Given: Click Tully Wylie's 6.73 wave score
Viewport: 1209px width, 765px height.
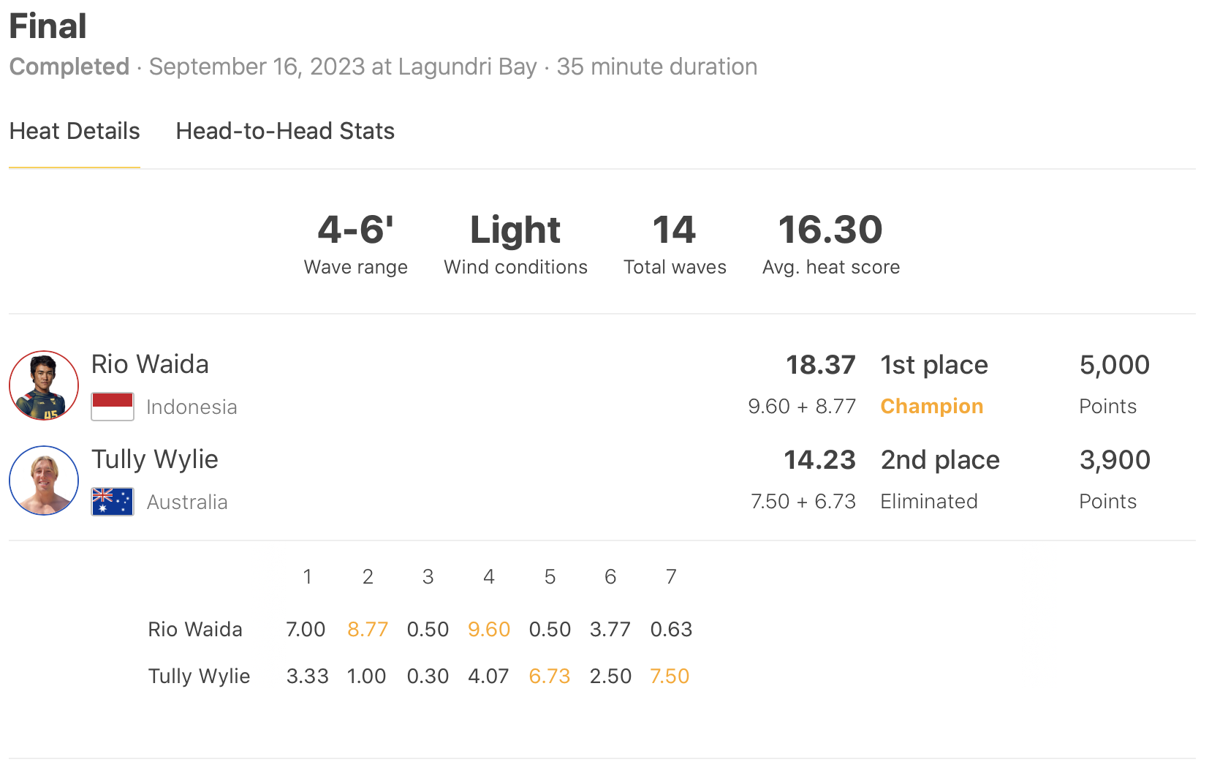Looking at the screenshot, I should (x=550, y=676).
